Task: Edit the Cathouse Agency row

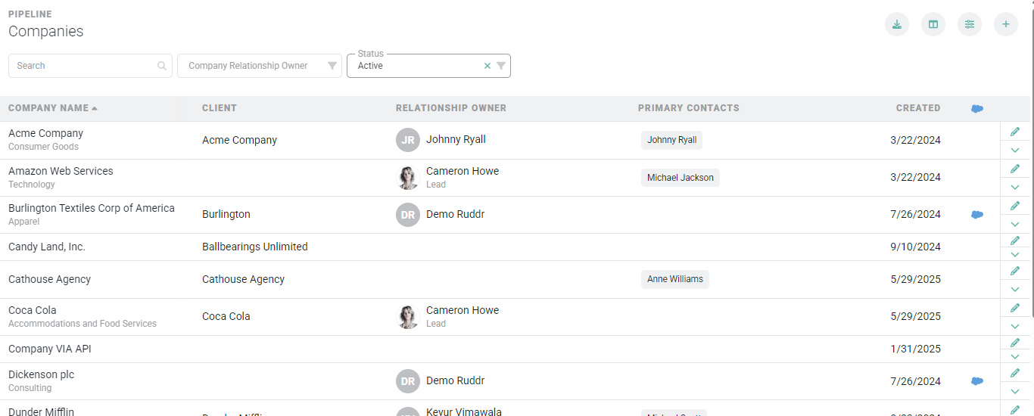Action: point(1015,271)
